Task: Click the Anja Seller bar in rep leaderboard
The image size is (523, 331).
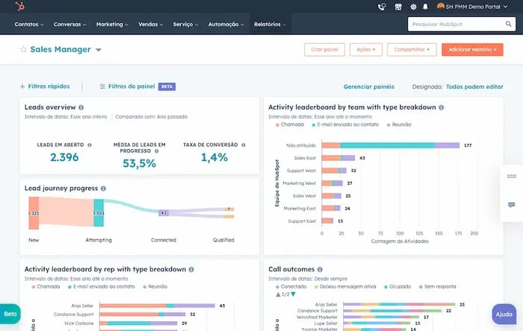Action: (x=157, y=306)
